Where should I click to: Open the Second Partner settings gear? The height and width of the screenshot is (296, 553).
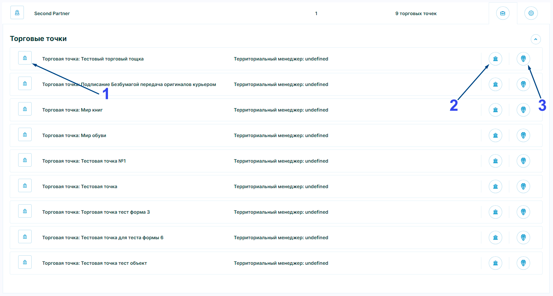pyautogui.click(x=531, y=13)
